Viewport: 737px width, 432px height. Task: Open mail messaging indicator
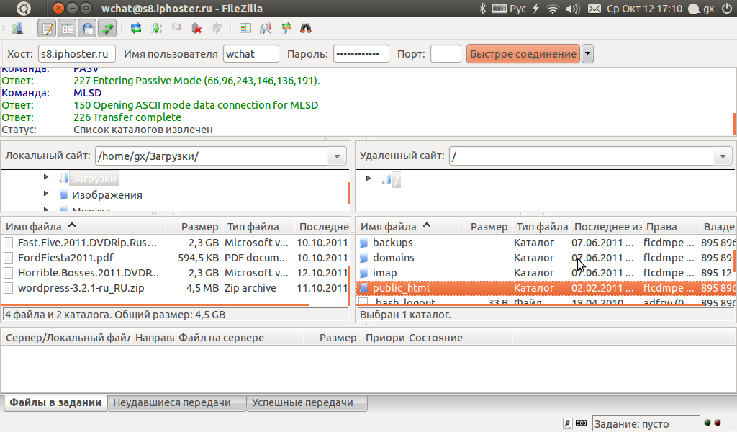click(x=594, y=9)
